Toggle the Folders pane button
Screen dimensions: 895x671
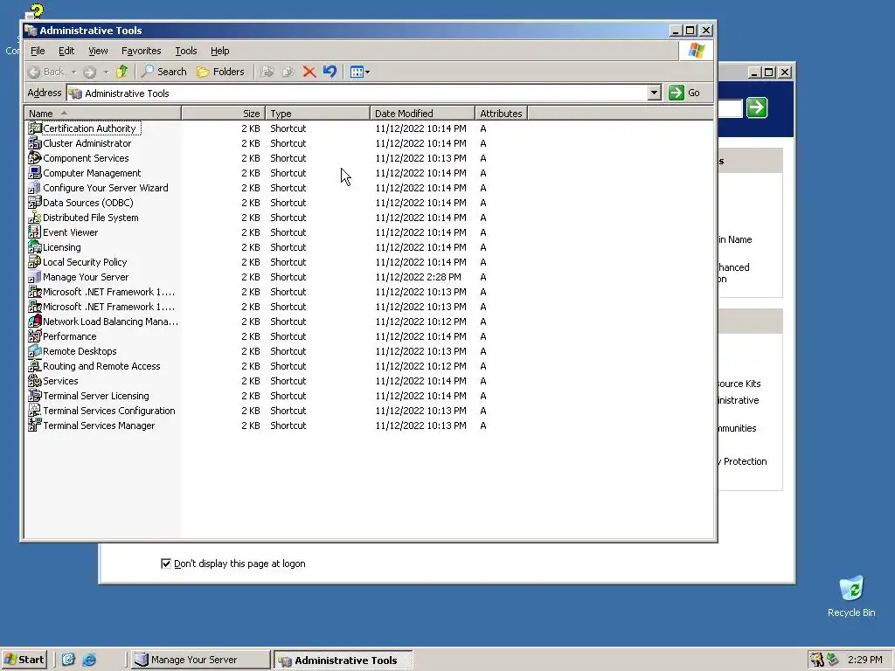(x=220, y=72)
